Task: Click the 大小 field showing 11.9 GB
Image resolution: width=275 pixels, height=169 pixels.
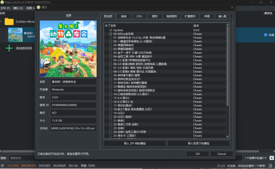Action: click(73, 120)
